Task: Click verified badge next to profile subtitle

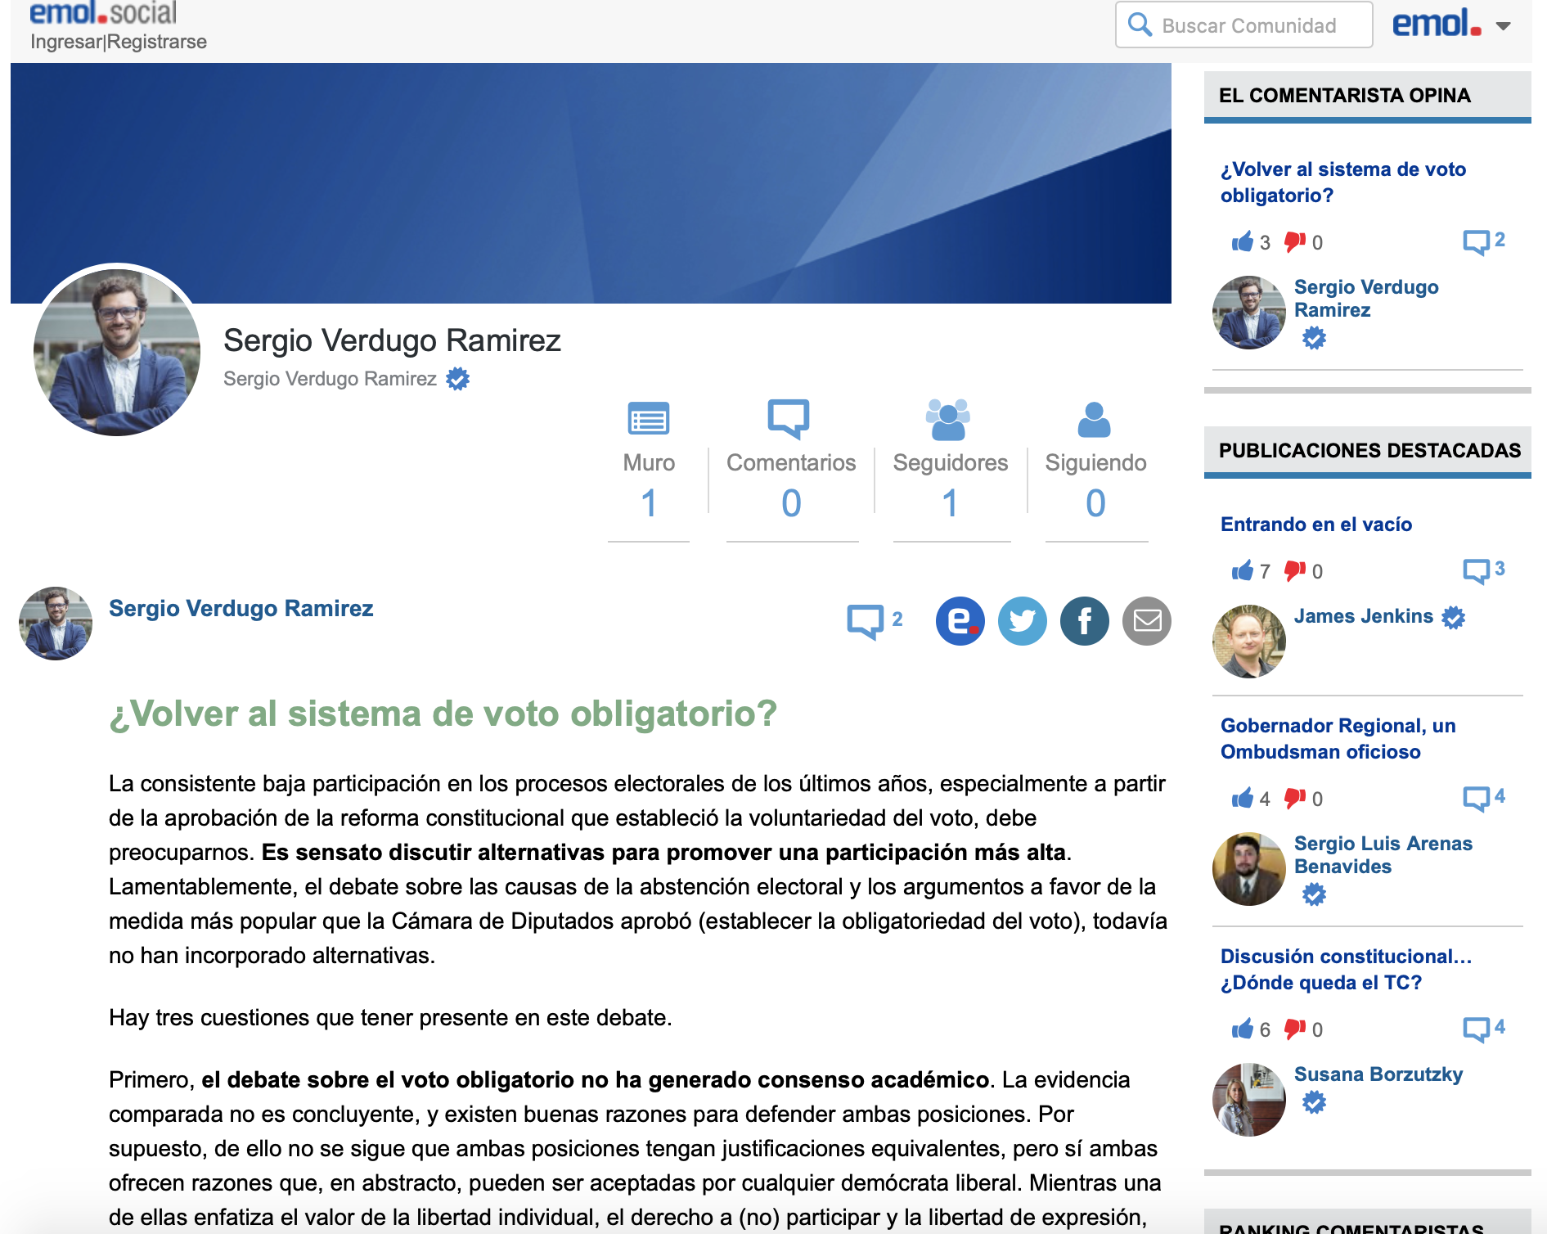Action: click(458, 379)
